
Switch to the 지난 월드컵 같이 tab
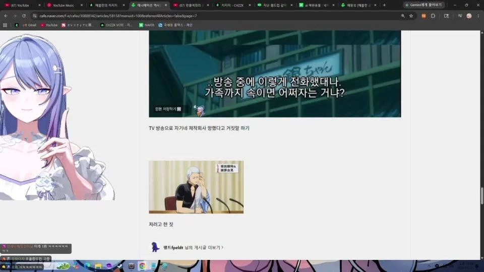point(275,5)
